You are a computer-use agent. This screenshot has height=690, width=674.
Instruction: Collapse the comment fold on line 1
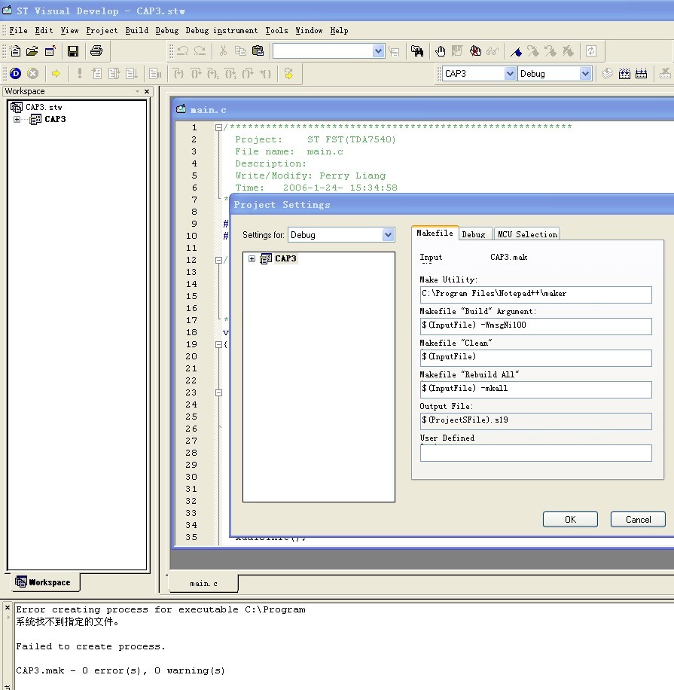tap(218, 127)
